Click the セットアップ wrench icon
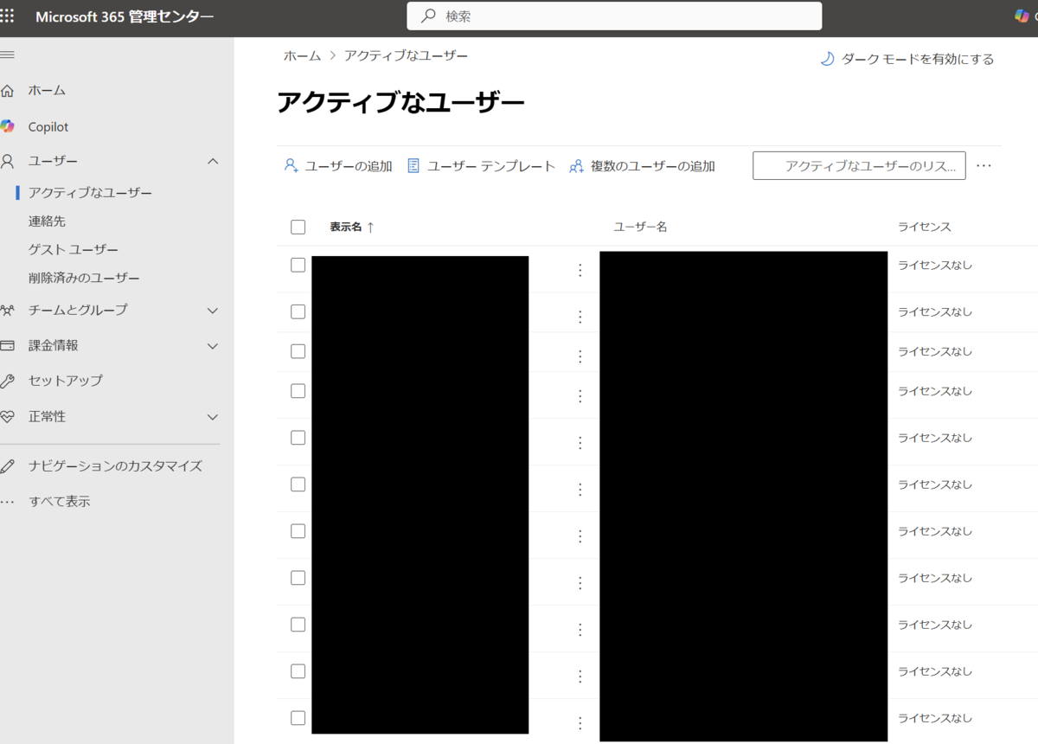 coord(8,381)
